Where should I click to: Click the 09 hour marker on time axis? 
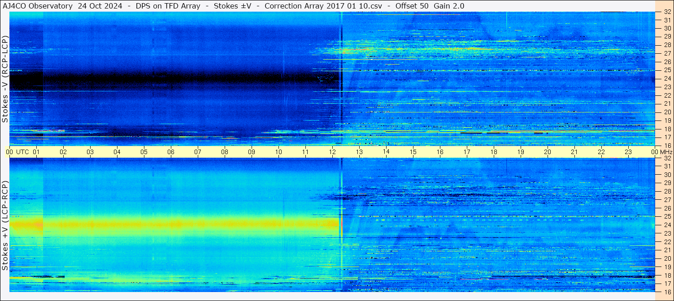coord(252,152)
